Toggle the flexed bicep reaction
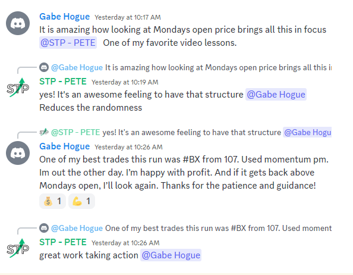Image resolution: width=353 pixels, height=275 pixels. [x=81, y=201]
